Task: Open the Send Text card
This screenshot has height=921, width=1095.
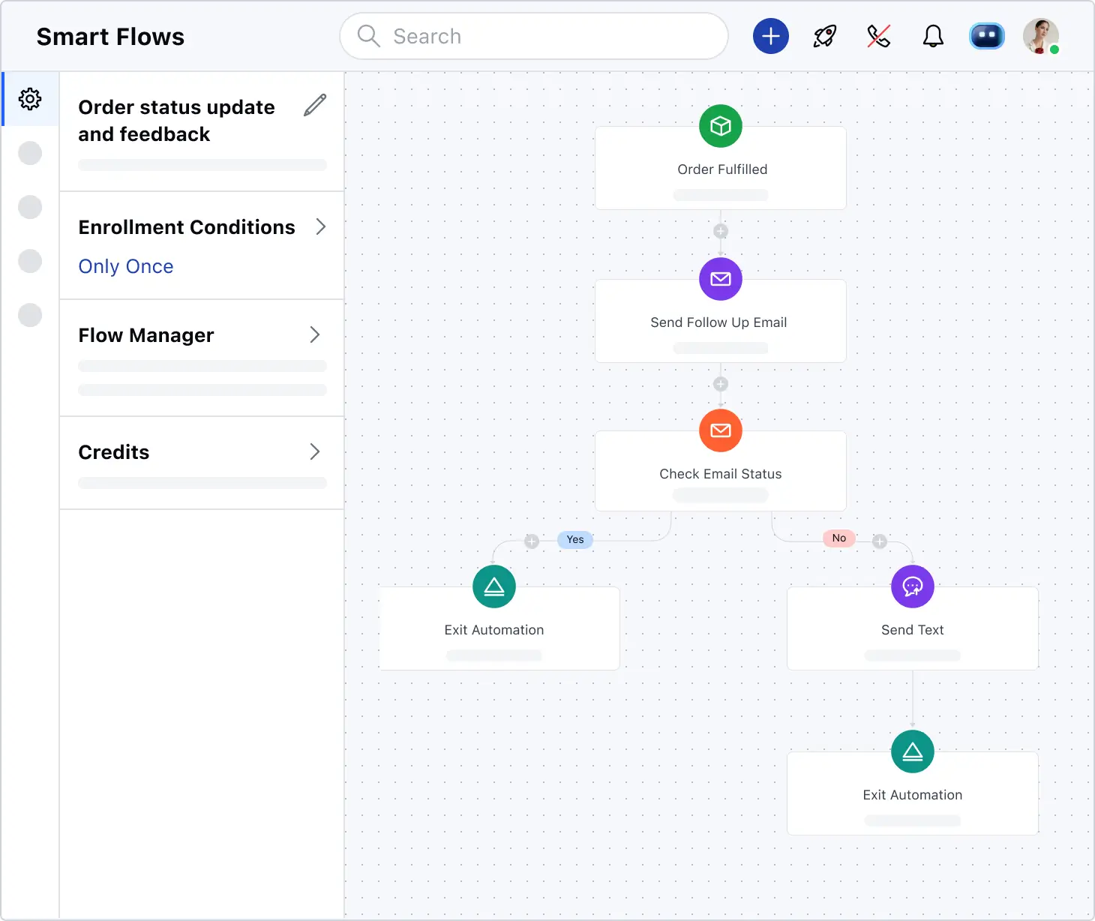Action: coord(913,628)
